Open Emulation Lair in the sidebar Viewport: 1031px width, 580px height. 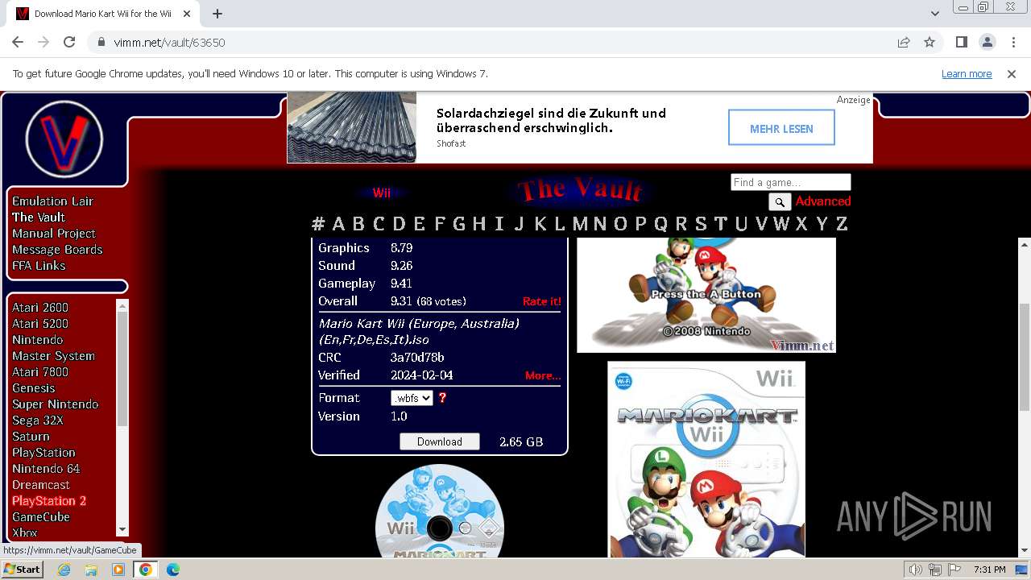(x=52, y=201)
